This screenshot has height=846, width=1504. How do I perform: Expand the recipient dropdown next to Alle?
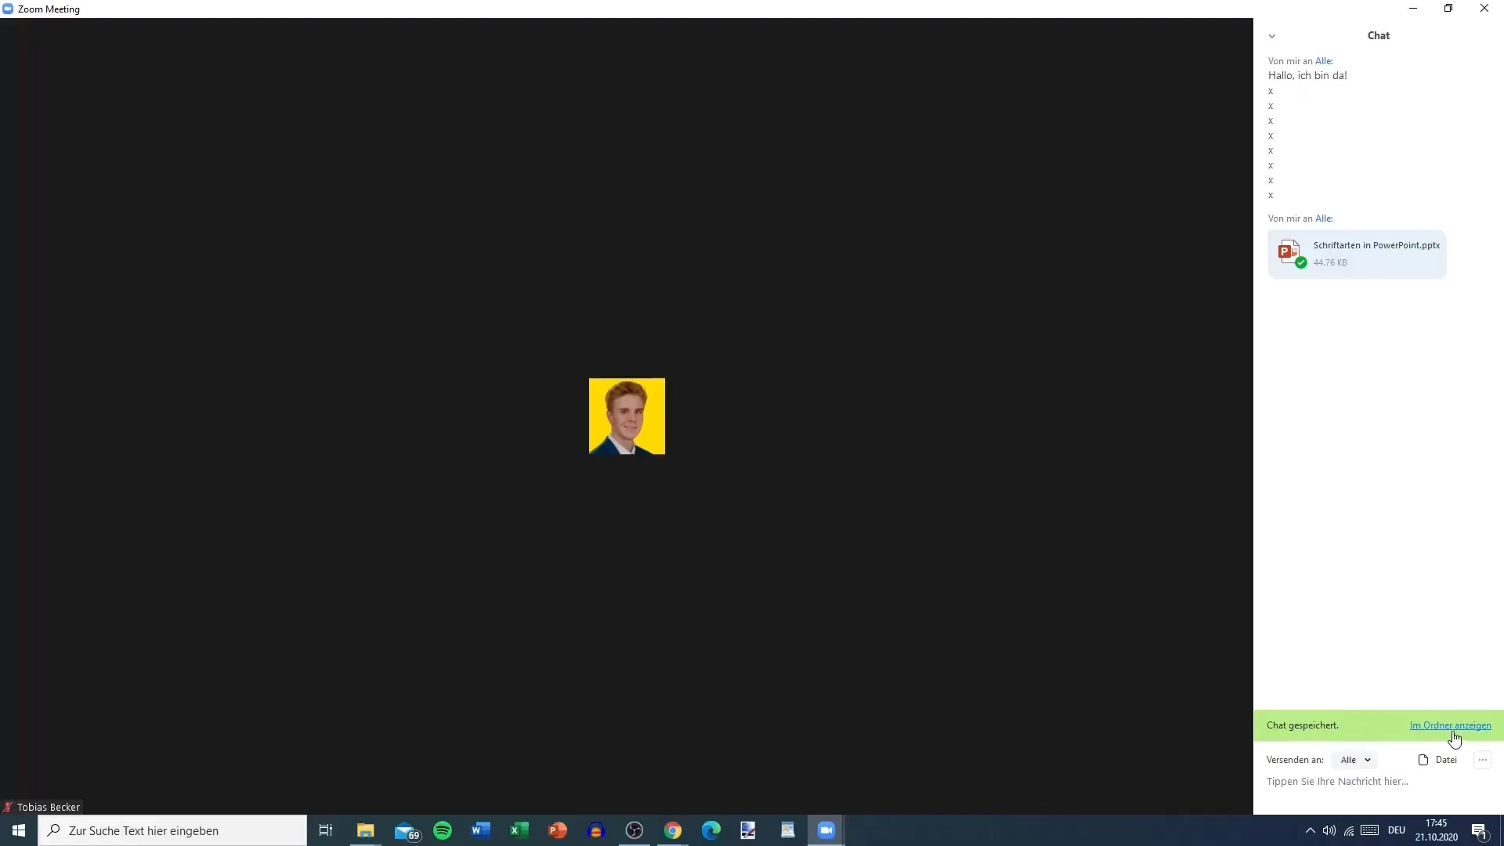point(1367,759)
